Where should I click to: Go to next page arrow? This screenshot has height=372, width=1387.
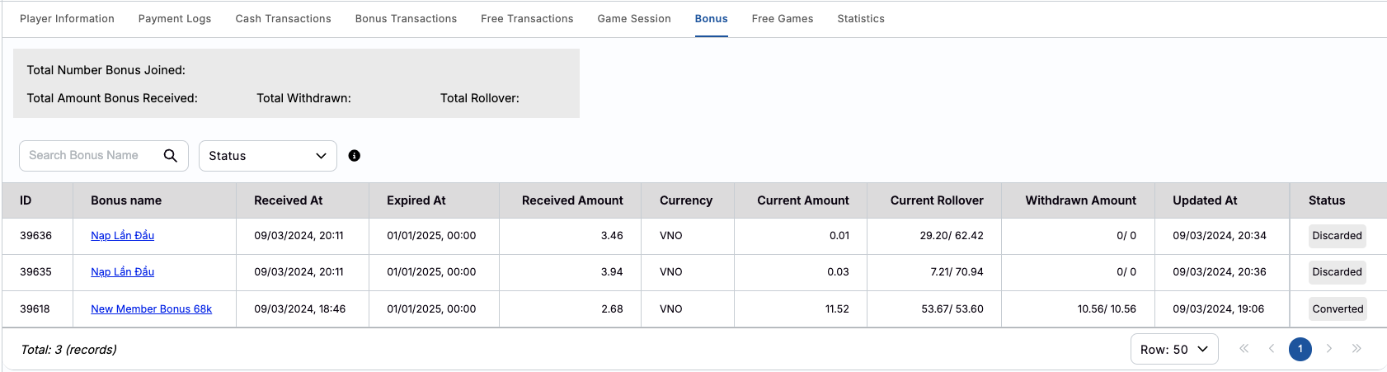coord(1329,349)
